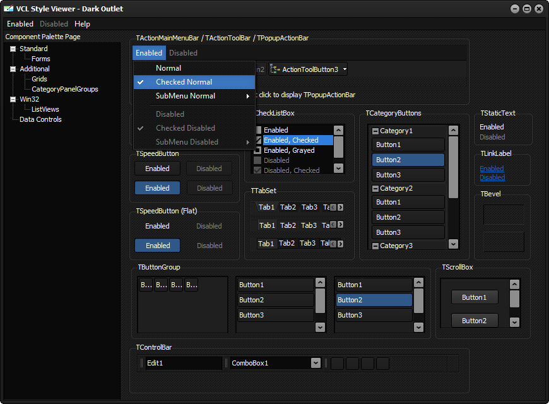Click the ActionToolButton3 toolbar icon
Image resolution: width=549 pixels, height=404 pixels.
(275, 69)
